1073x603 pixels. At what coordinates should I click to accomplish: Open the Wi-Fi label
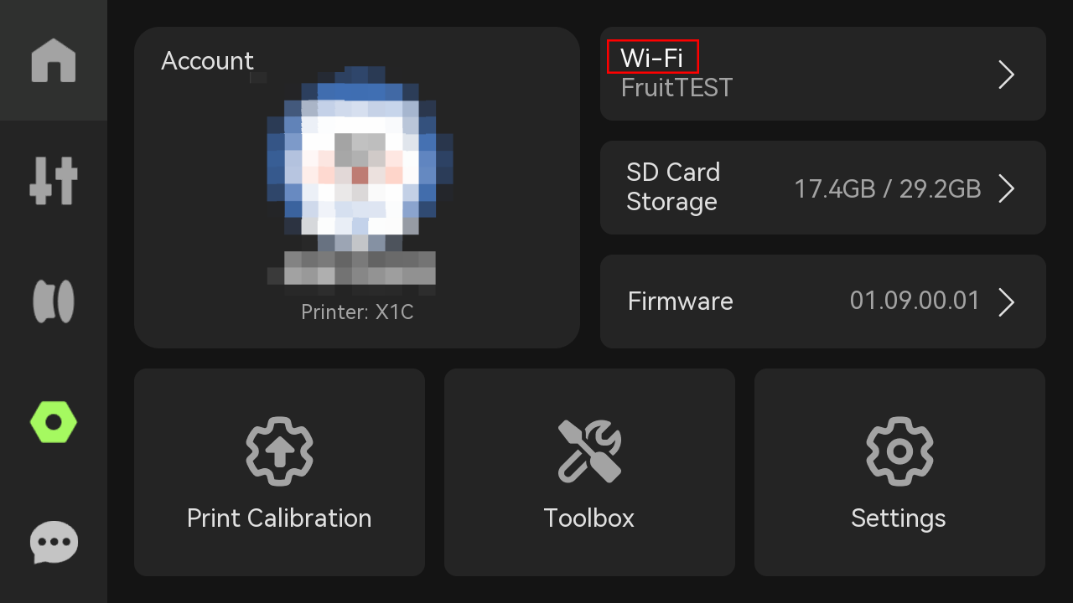click(x=651, y=58)
